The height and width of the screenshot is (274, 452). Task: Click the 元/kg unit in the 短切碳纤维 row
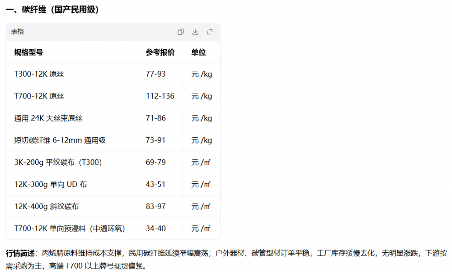pyautogui.click(x=202, y=140)
